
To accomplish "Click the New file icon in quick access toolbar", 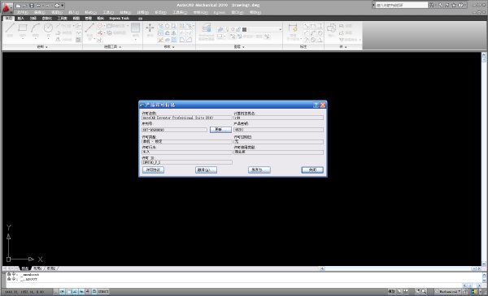I will point(19,6).
